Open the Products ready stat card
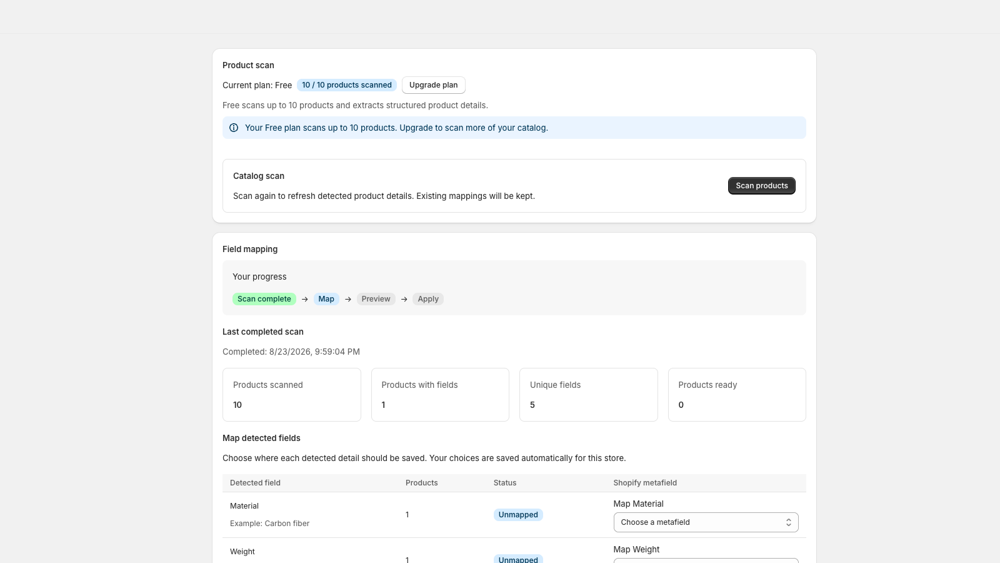The width and height of the screenshot is (1000, 563). (x=737, y=395)
